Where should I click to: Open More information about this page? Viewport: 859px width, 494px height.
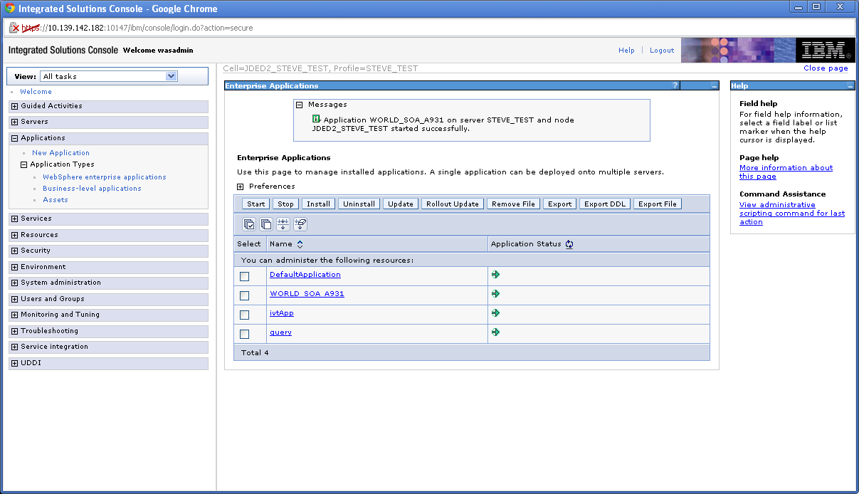click(786, 172)
